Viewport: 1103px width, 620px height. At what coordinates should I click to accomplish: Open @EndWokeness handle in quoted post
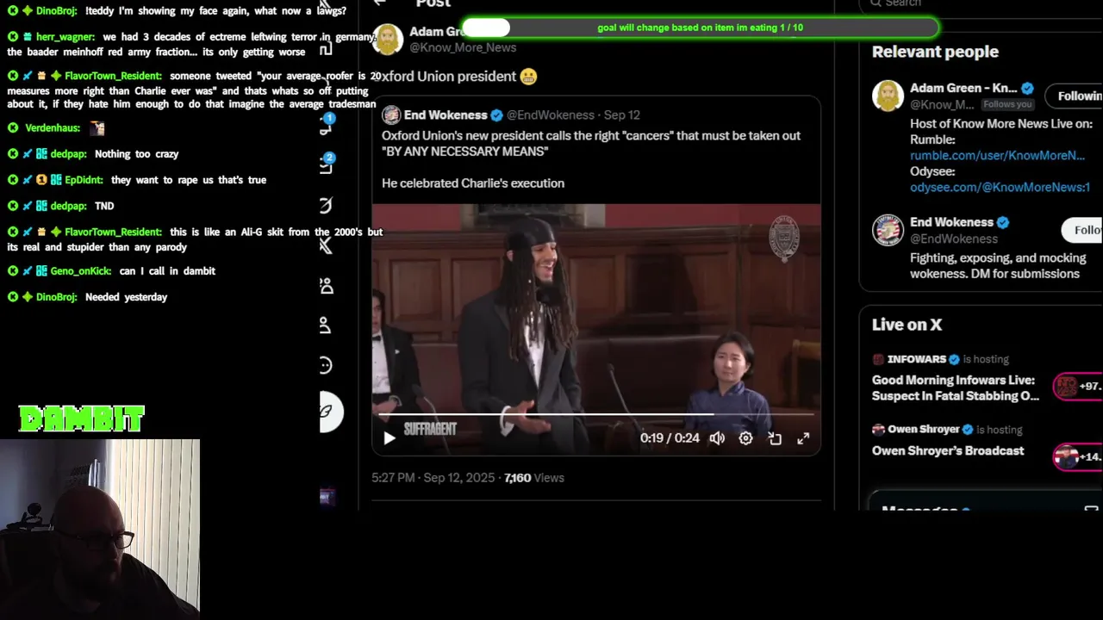[550, 115]
